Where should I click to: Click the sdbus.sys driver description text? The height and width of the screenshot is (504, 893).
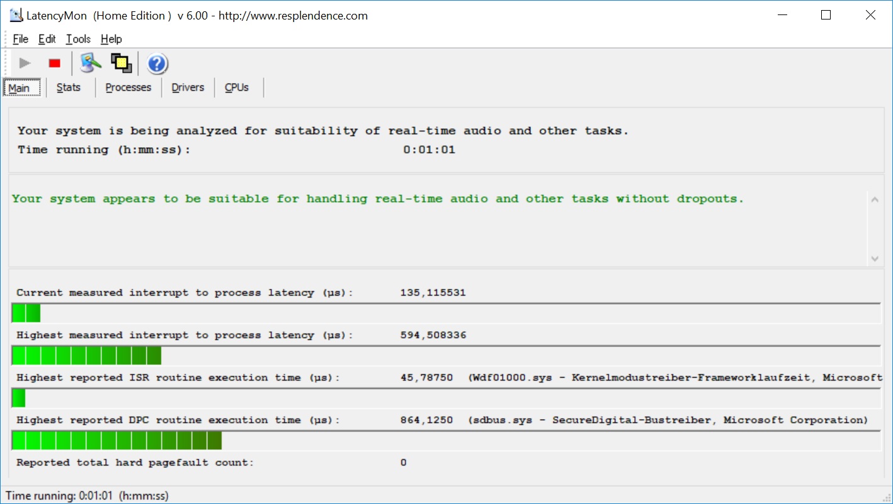[x=668, y=420]
